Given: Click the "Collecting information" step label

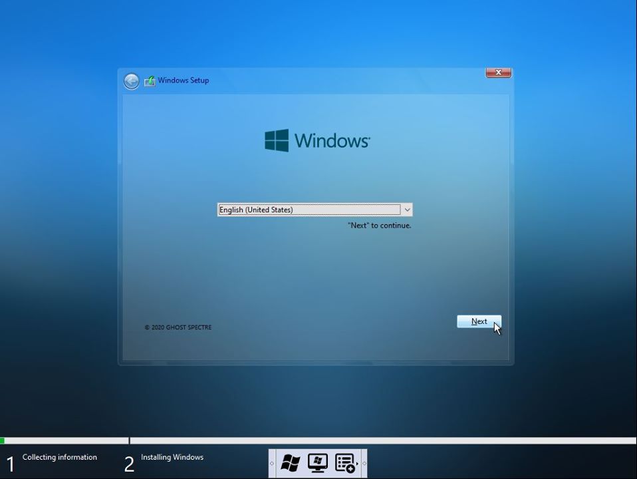Looking at the screenshot, I should pos(60,457).
